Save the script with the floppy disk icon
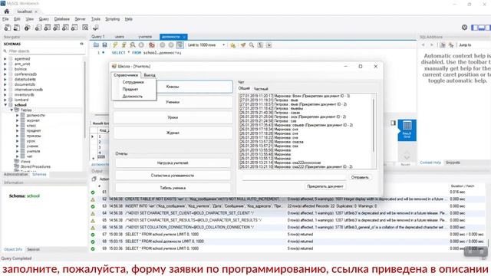491x276 pixels. pos(104,45)
